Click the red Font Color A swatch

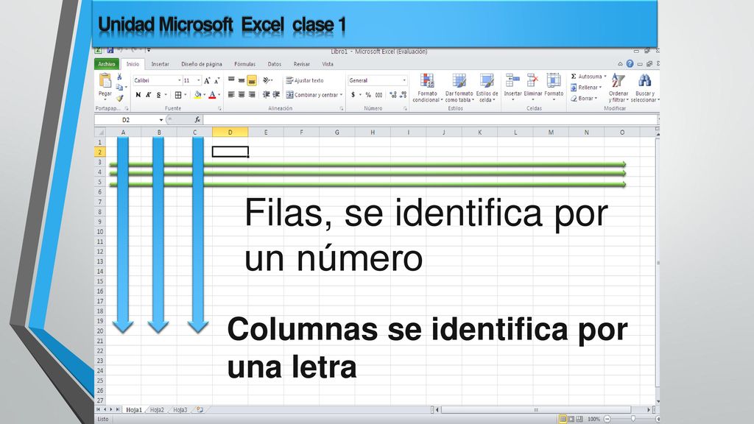tap(212, 95)
